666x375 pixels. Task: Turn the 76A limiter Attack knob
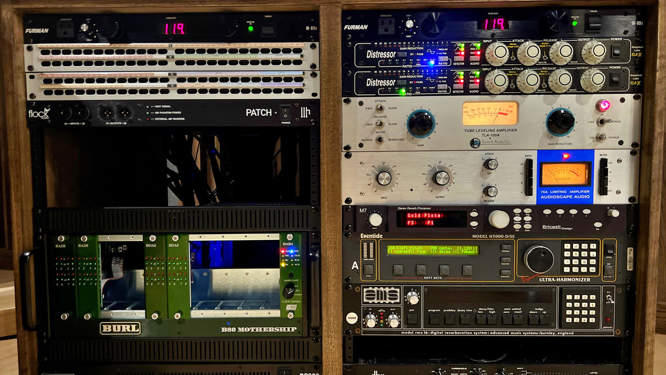pos(491,164)
